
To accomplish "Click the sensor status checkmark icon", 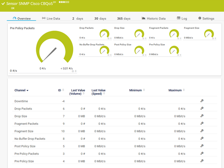I will (3, 4).
